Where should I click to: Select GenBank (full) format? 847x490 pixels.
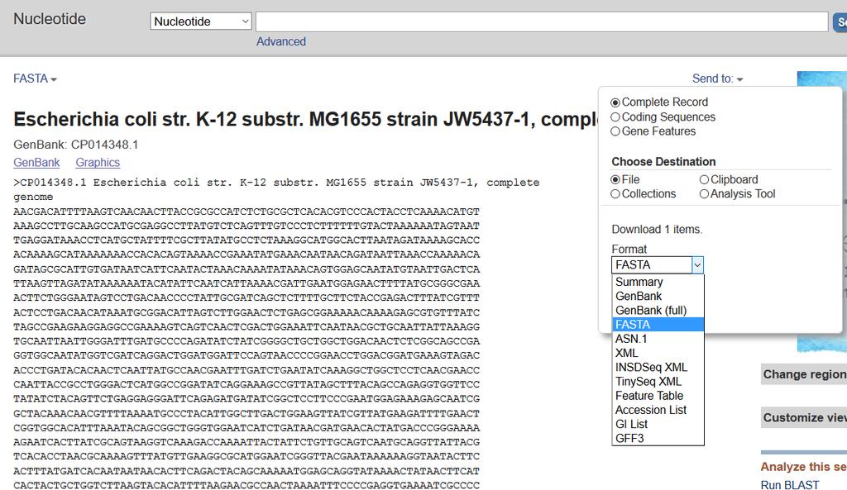tap(658, 311)
